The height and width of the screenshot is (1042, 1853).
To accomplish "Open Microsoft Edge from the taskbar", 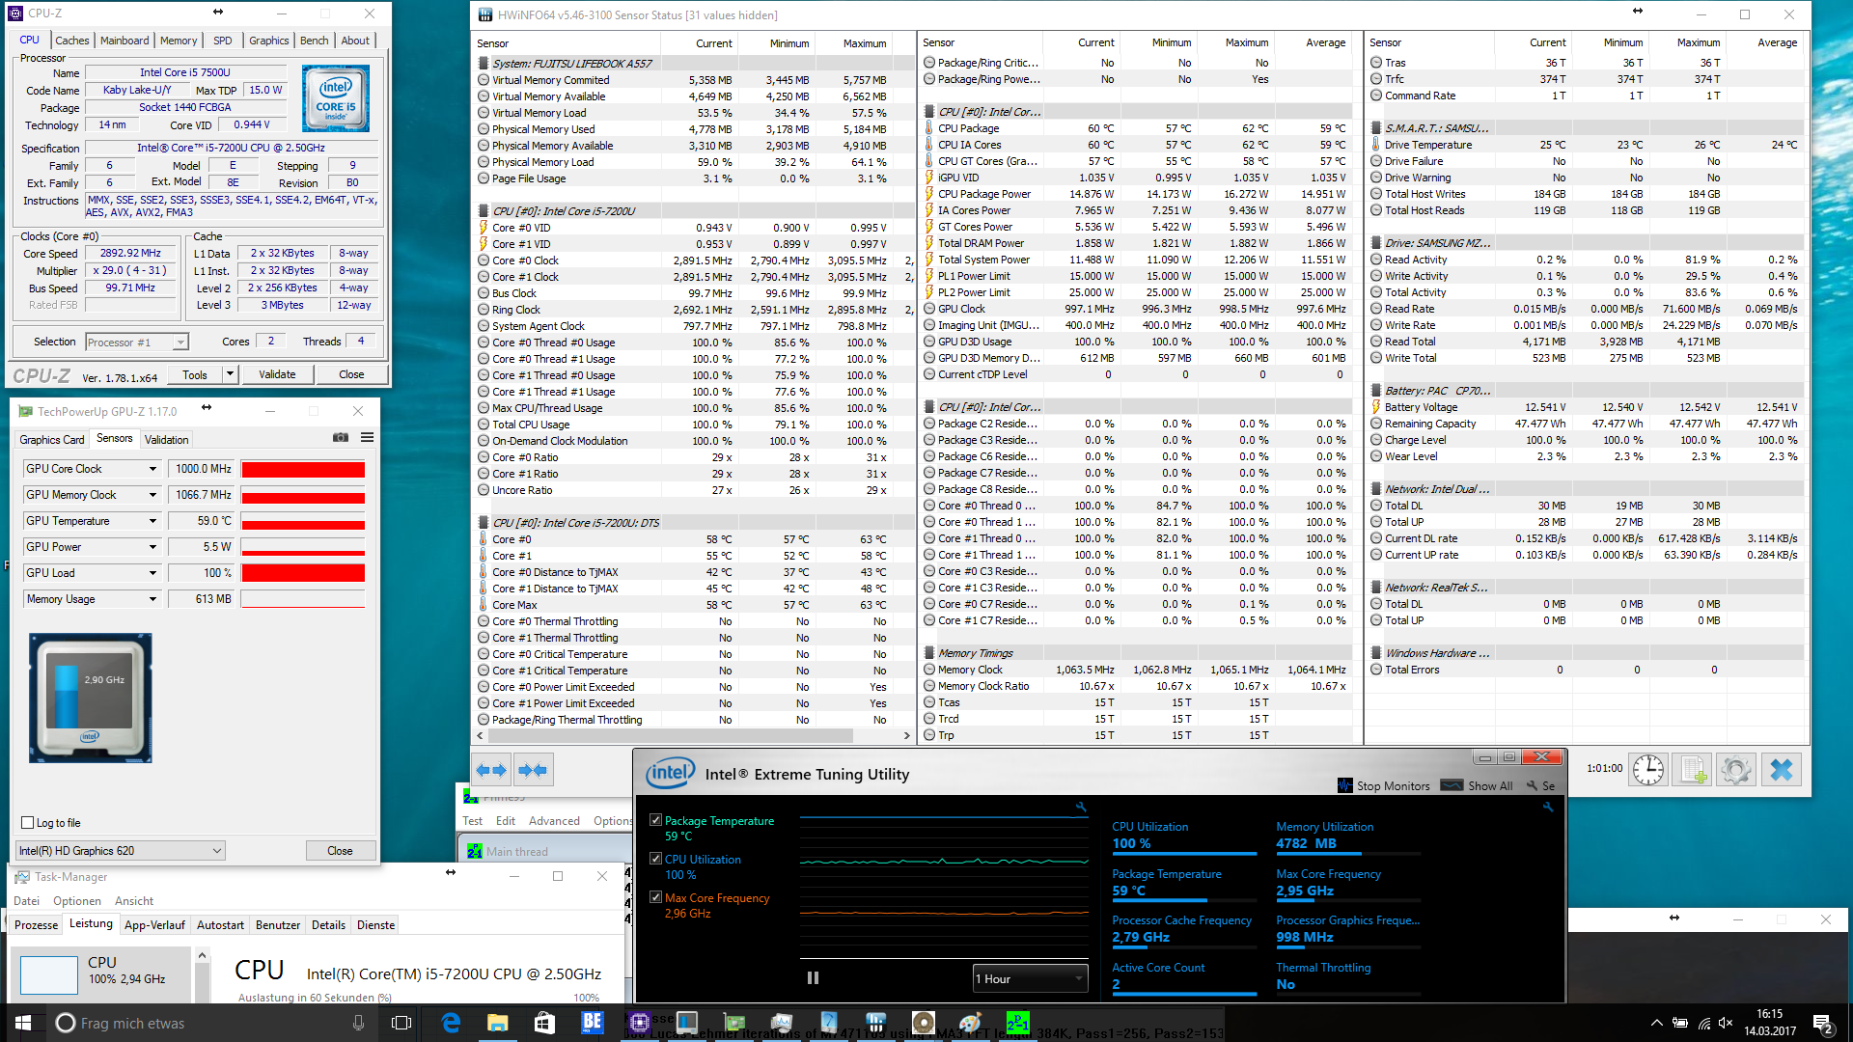I will click(x=451, y=1023).
